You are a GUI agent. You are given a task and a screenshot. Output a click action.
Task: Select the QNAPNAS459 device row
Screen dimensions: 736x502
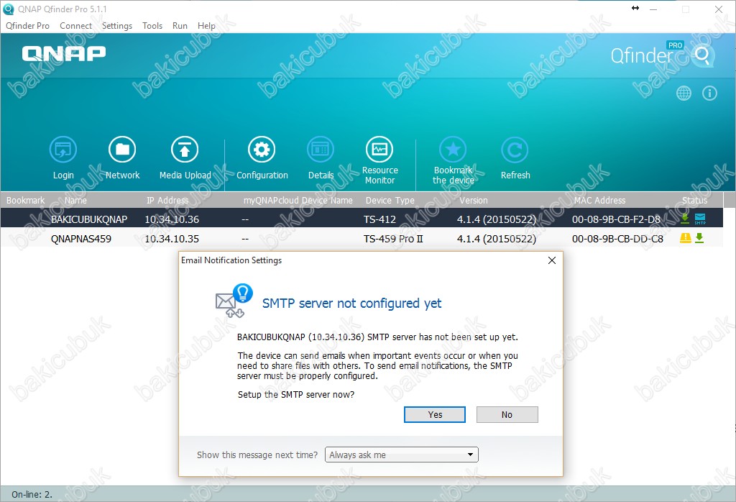pos(362,239)
